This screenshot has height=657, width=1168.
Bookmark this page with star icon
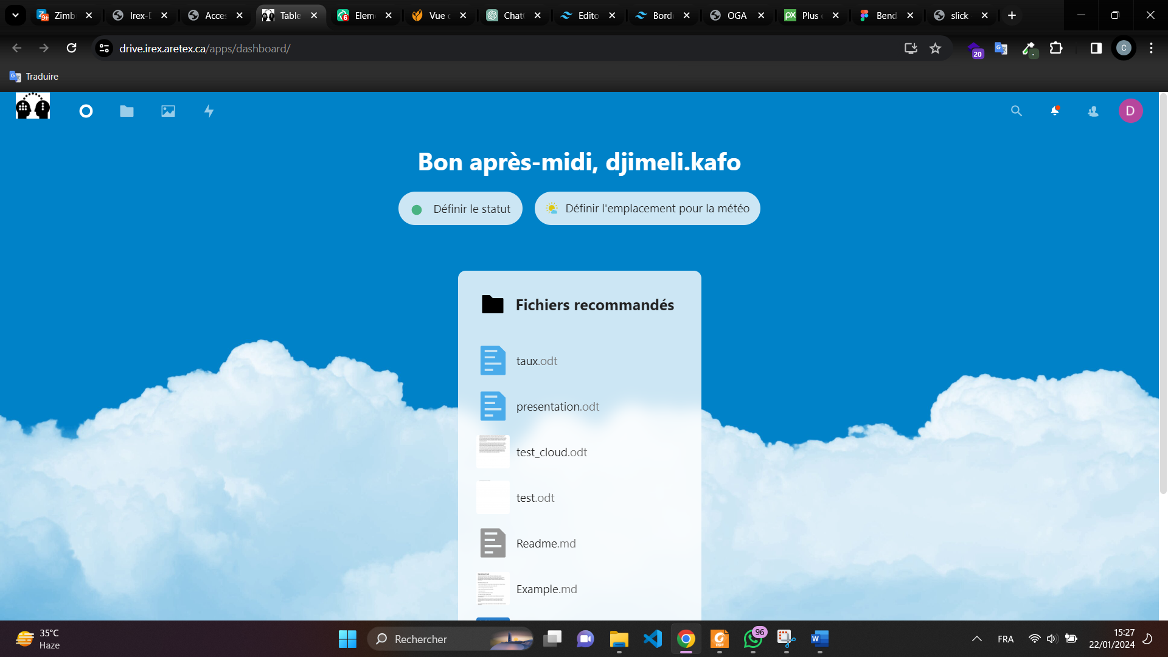(x=935, y=48)
